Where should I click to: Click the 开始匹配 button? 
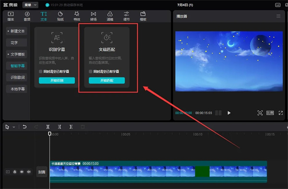coord(107,81)
